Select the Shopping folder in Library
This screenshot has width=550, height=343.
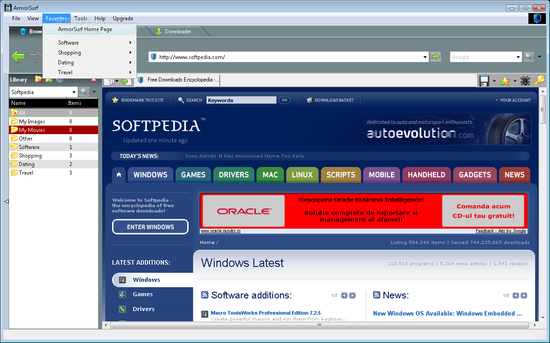coord(54,156)
